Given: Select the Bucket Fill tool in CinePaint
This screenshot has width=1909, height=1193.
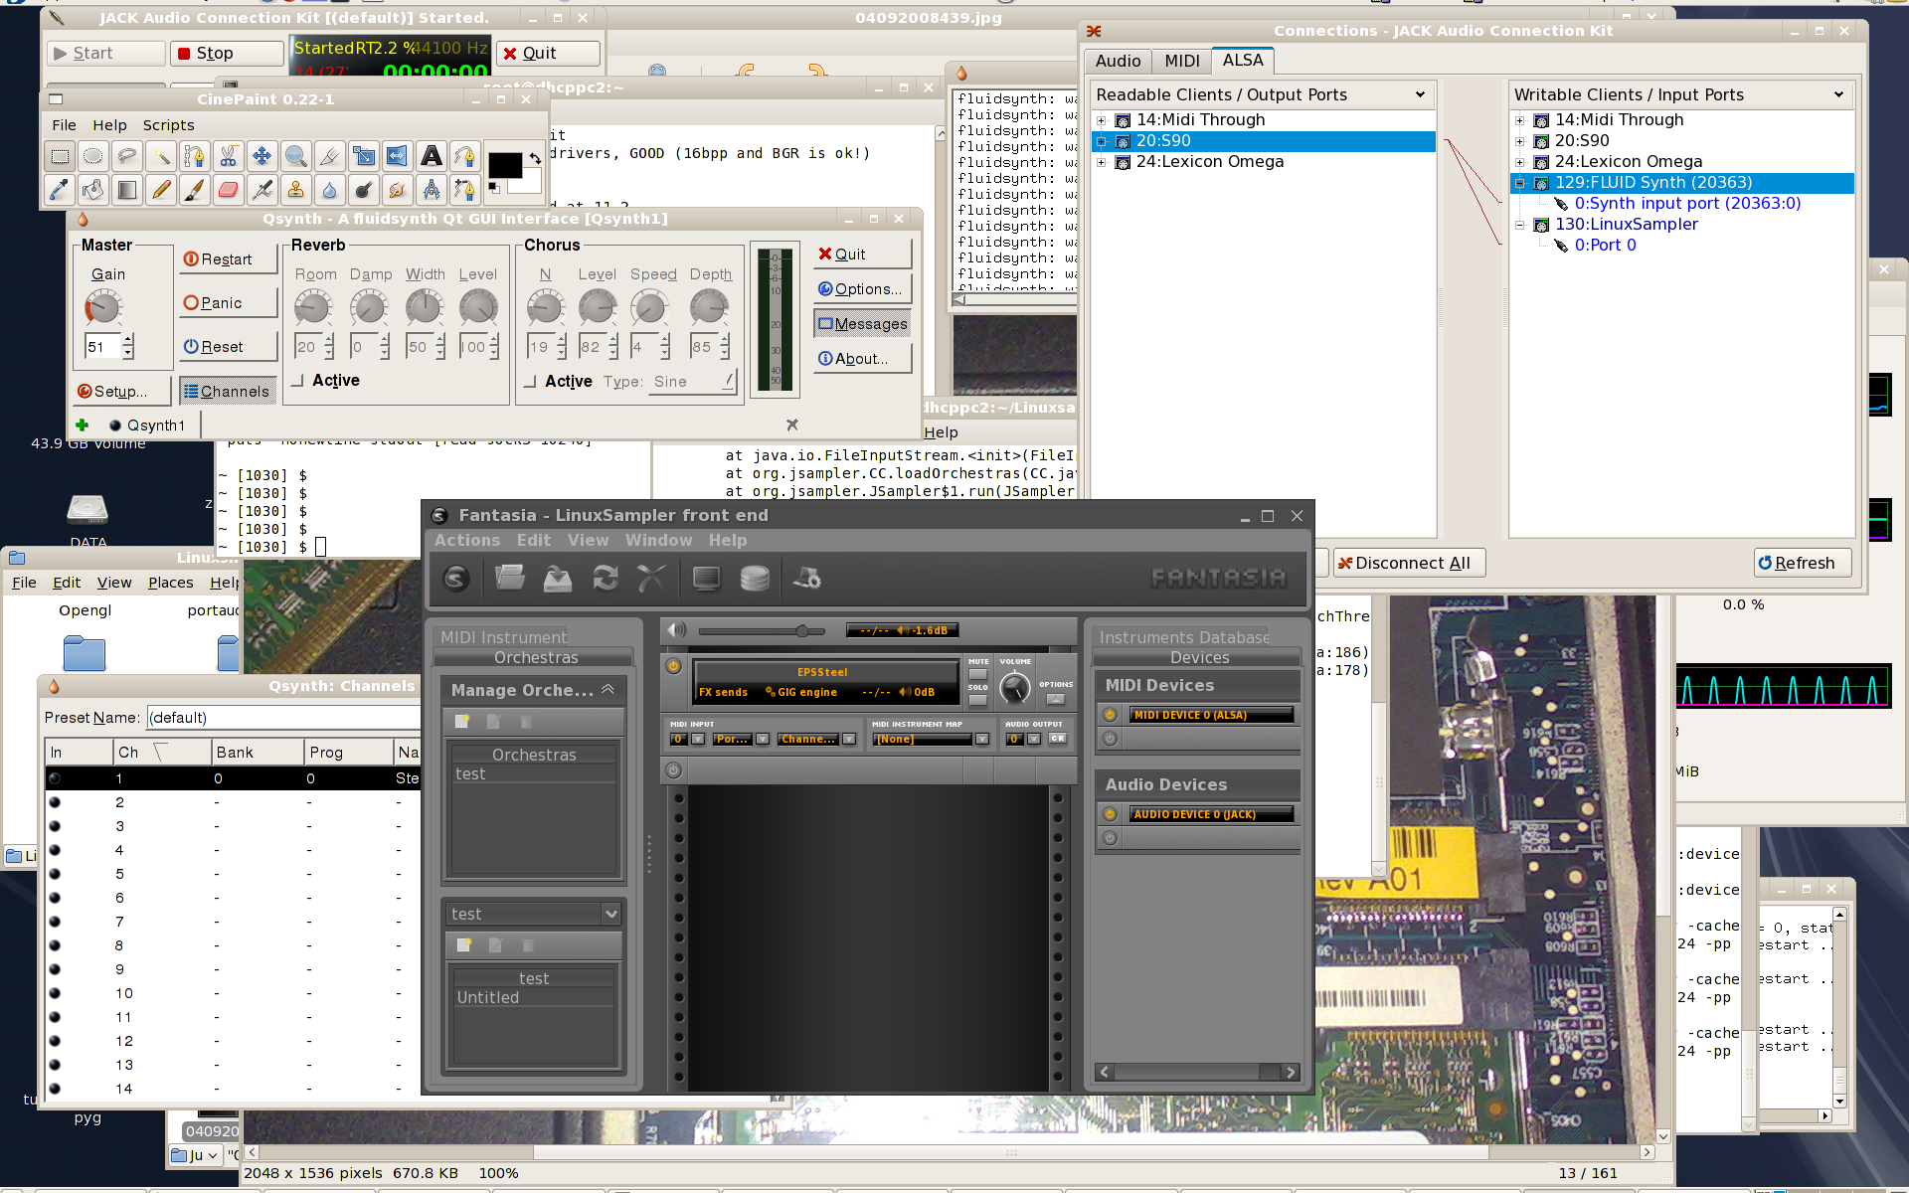Looking at the screenshot, I should 93,189.
